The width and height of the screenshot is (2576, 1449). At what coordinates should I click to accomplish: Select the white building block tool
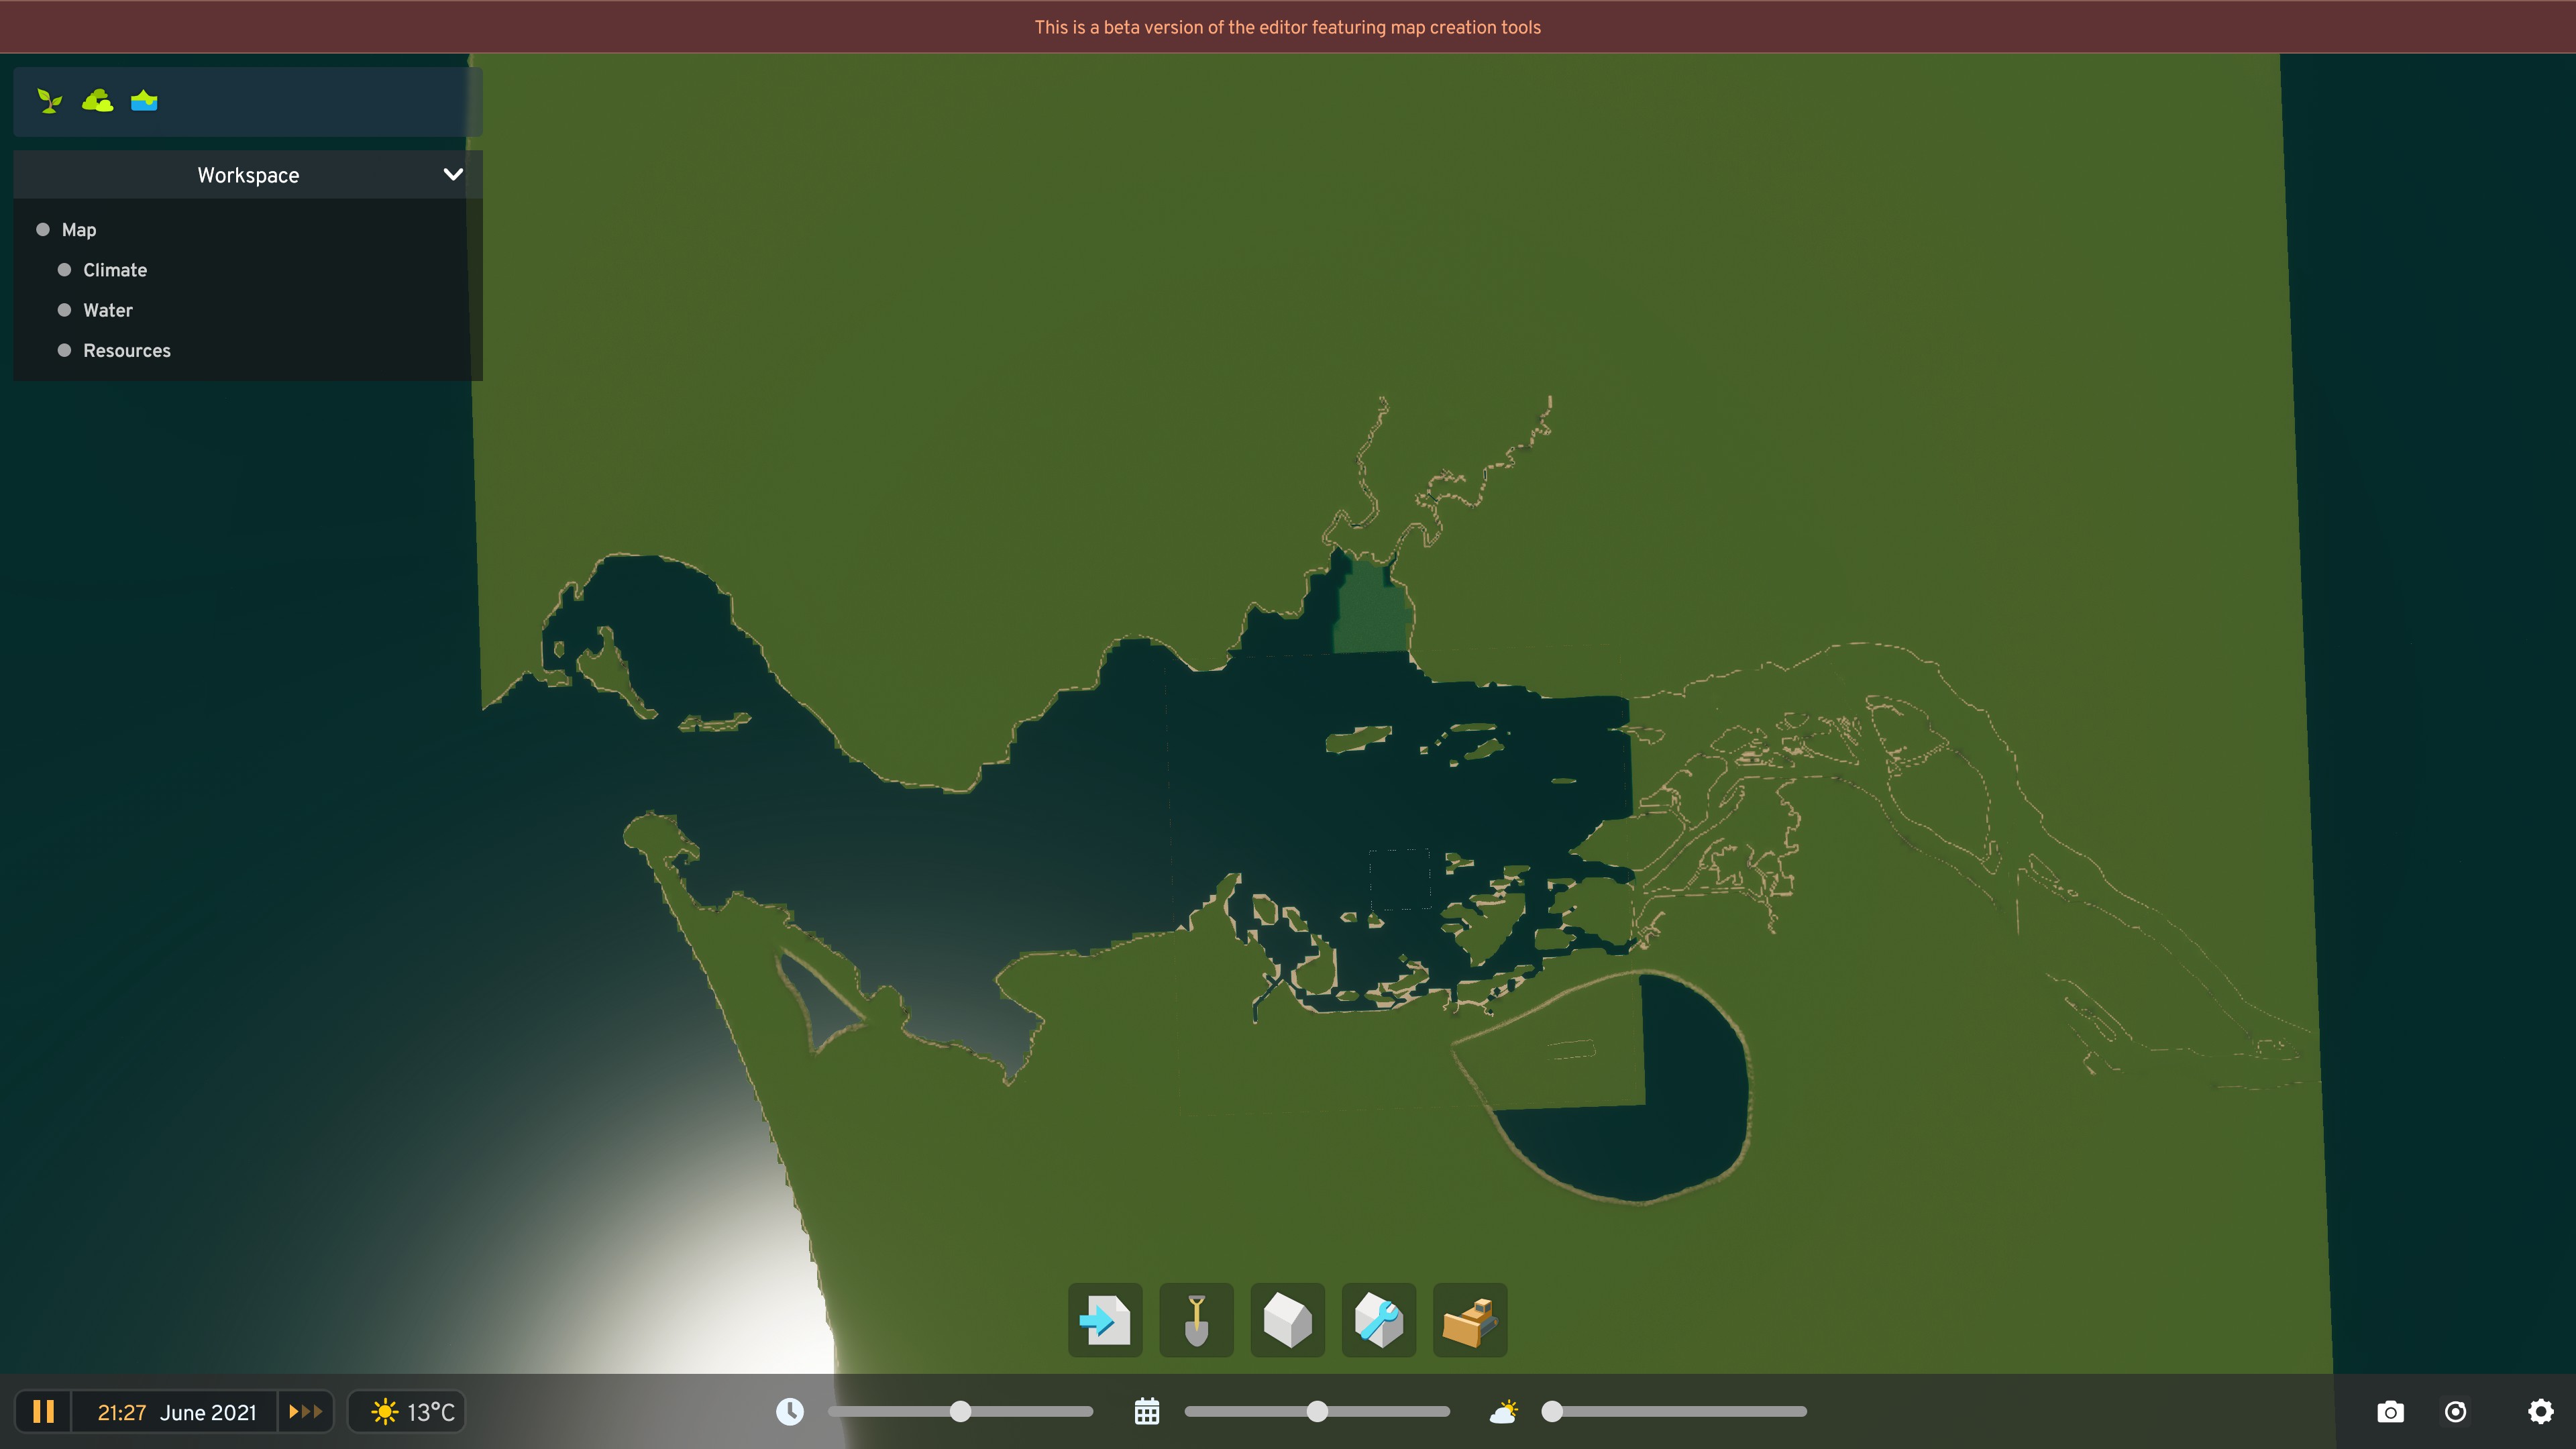pyautogui.click(x=1287, y=1320)
